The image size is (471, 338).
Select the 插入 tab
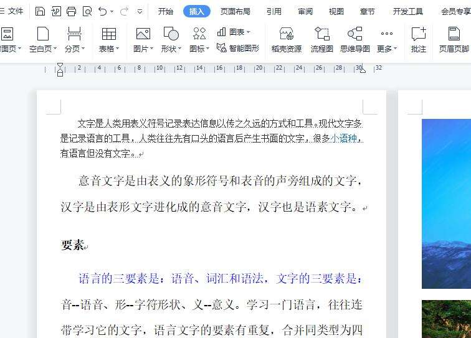tap(197, 11)
